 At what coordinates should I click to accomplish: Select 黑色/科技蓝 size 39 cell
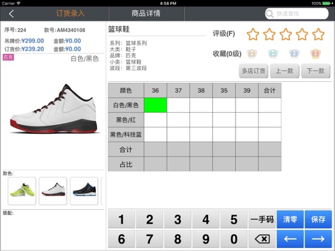point(247,135)
